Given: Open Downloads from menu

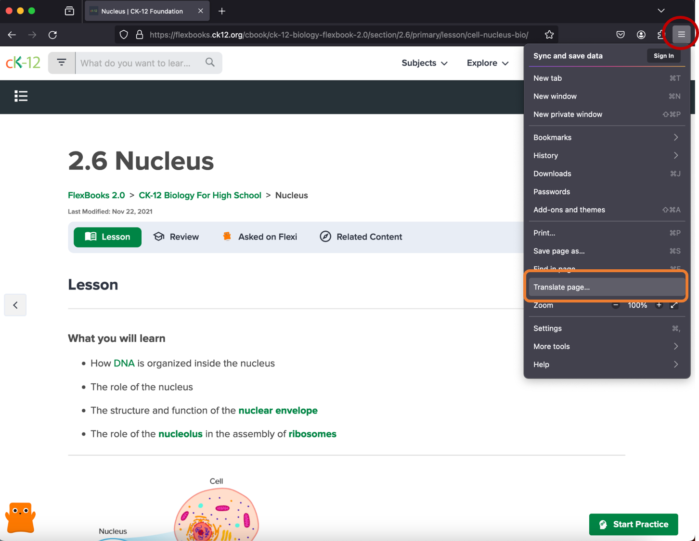Looking at the screenshot, I should tap(607, 174).
